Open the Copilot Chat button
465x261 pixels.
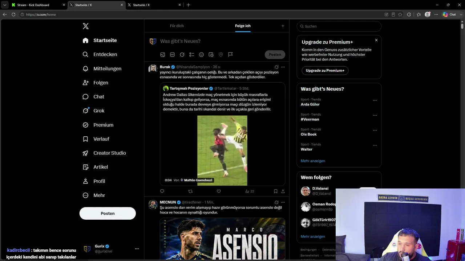point(449,14)
